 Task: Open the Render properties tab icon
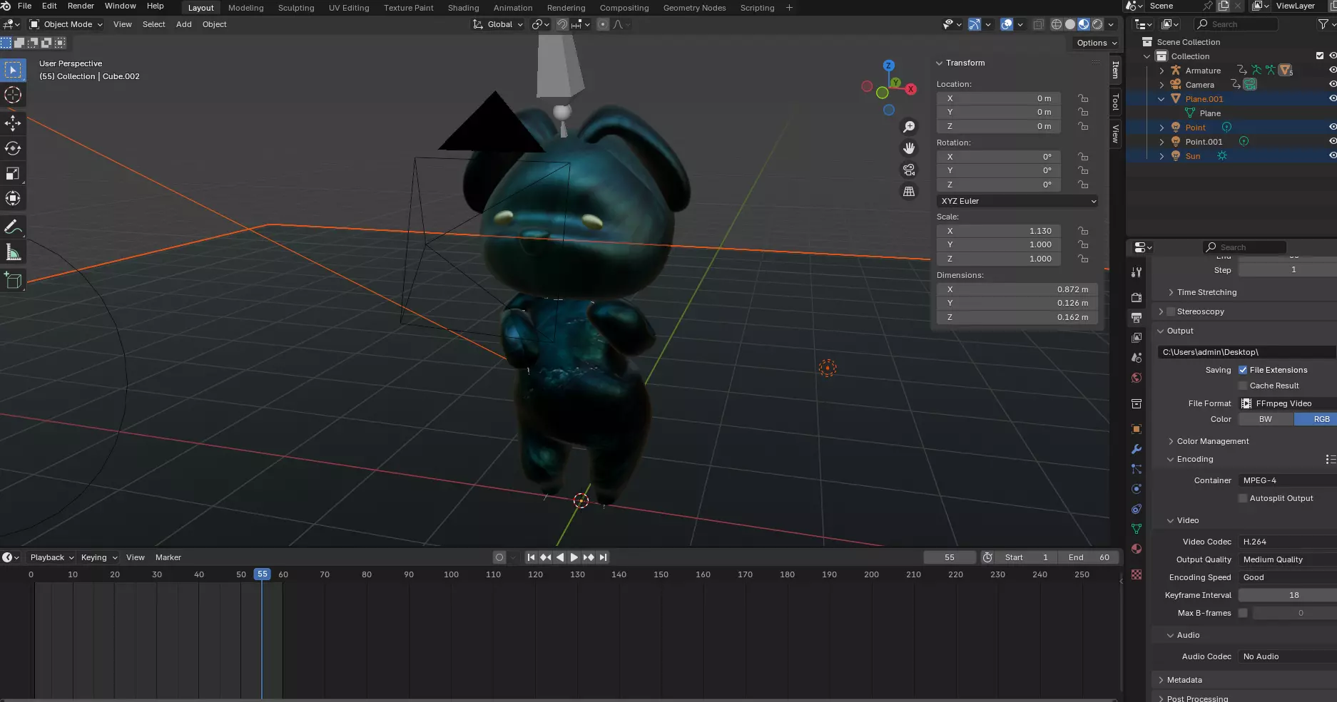pyautogui.click(x=1137, y=298)
